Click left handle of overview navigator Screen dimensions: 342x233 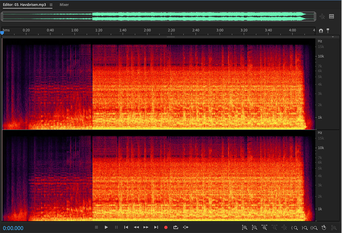click(x=2, y=16)
